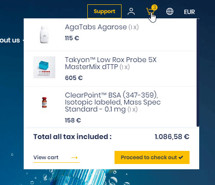Open the AgaTabs Agarose product link
This screenshot has width=215, height=185.
tap(96, 27)
